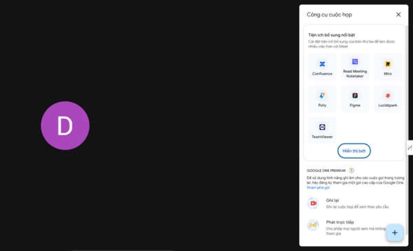Click 'Ghi lại cuộc họp để xem theo yêu cầu' text
This screenshot has height=251, width=413.
click(357, 207)
